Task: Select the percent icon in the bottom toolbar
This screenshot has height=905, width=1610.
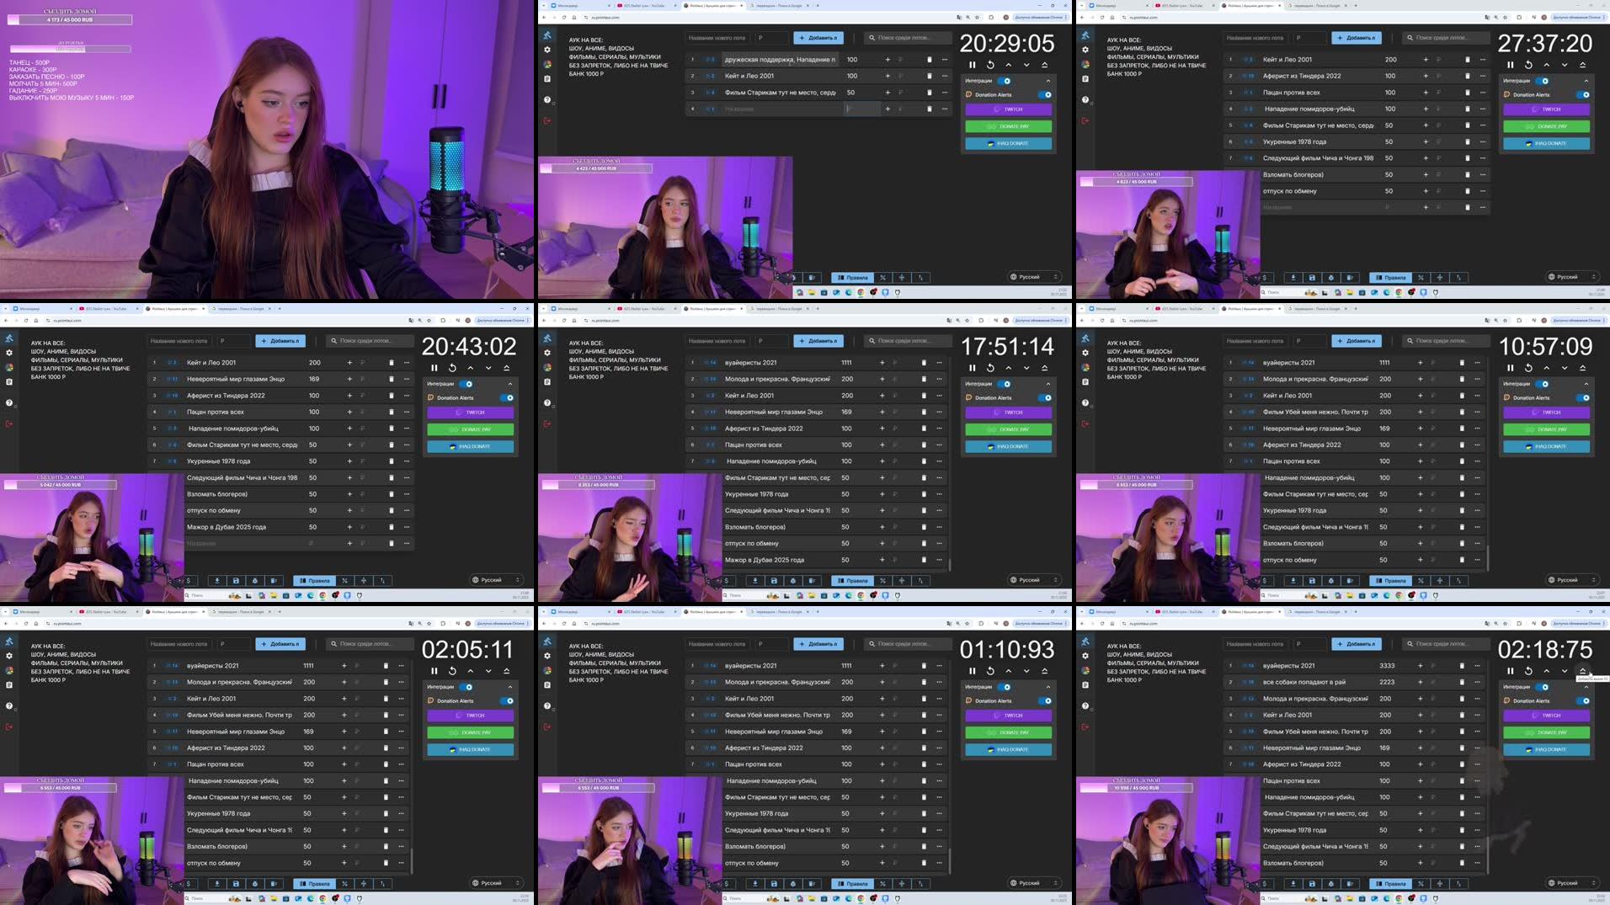Action: click(345, 580)
